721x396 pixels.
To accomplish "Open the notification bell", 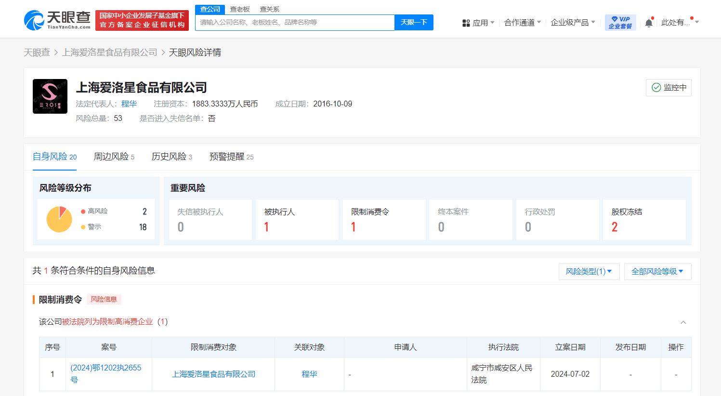I will coord(649,23).
